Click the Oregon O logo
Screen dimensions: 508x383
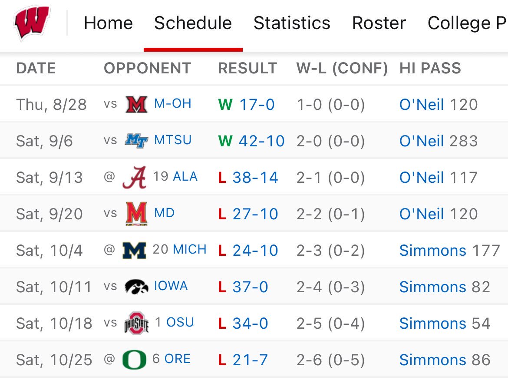point(134,360)
